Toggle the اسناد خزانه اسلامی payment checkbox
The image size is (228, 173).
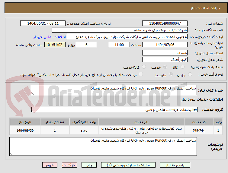coord(141,74)
